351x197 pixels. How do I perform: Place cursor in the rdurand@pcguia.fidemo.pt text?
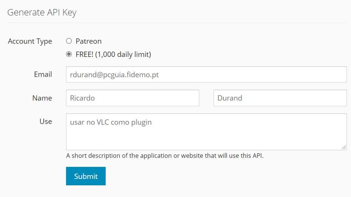114,75
